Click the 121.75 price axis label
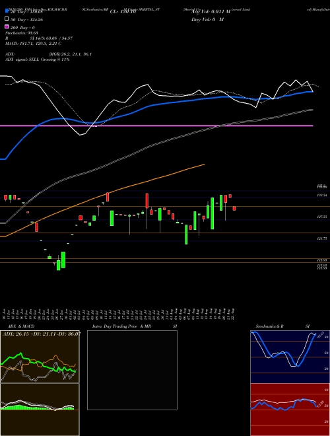This screenshot has width=330, height=436. [x=321, y=238]
